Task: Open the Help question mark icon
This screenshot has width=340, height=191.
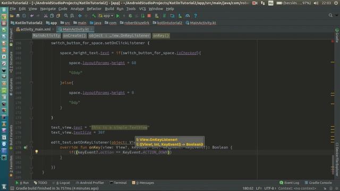Action: coord(195,16)
